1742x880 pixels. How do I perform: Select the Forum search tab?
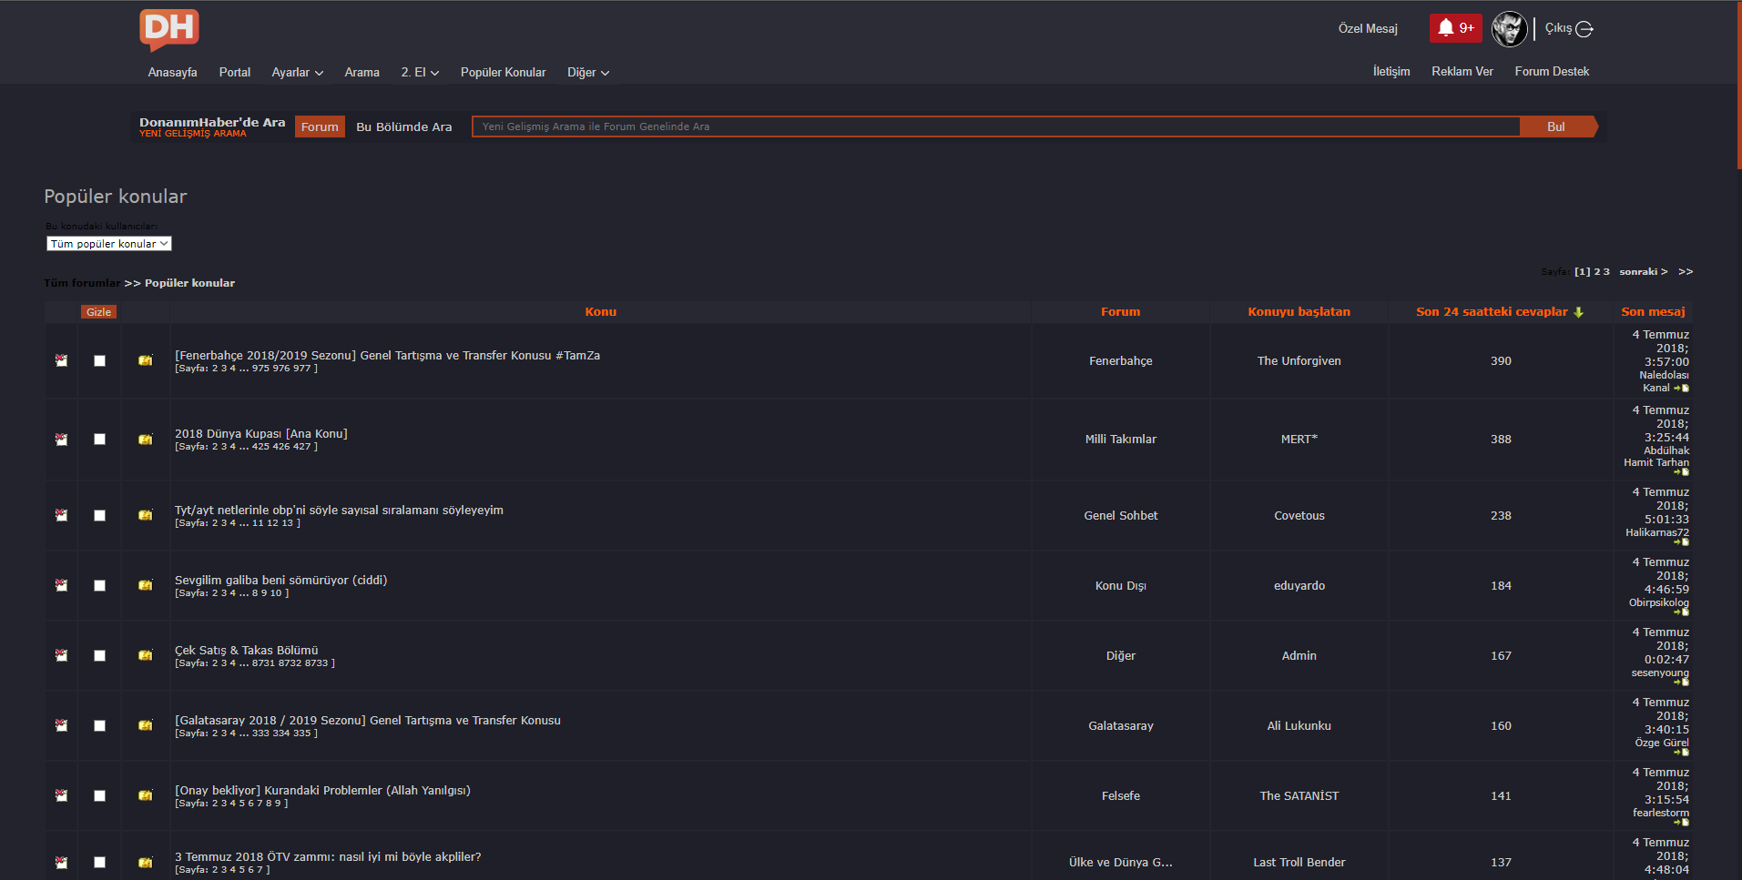tap(320, 126)
